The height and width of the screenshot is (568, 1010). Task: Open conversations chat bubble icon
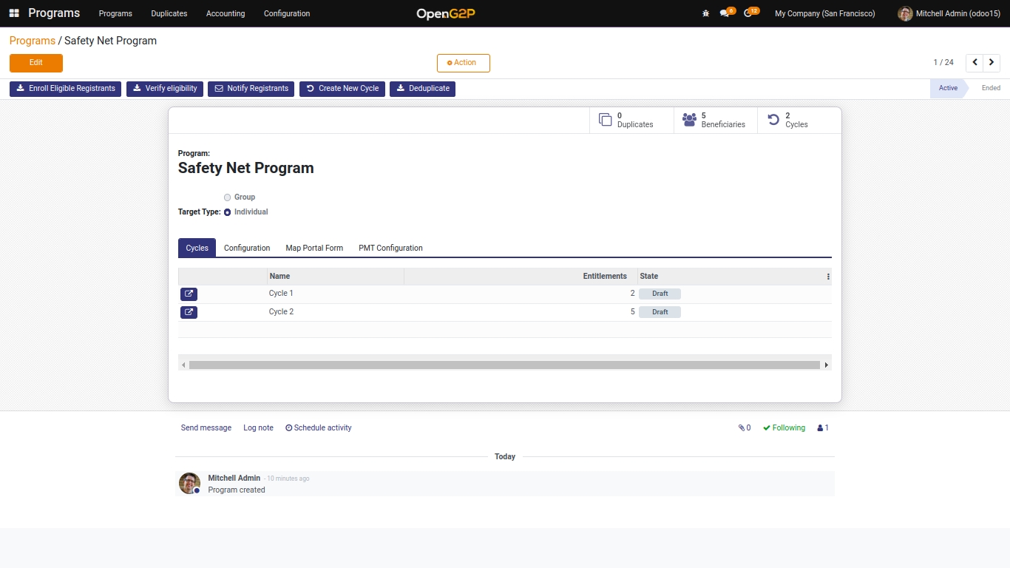coord(725,13)
